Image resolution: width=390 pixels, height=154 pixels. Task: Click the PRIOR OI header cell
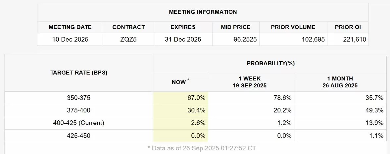[x=348, y=27]
